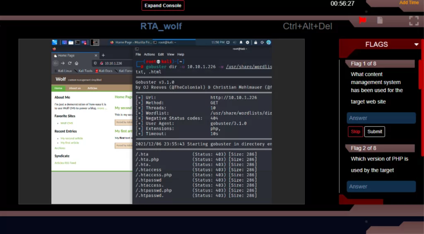Screen dimensions: 424x234
Task: Click the Wolf site title
Action: click(x=60, y=79)
